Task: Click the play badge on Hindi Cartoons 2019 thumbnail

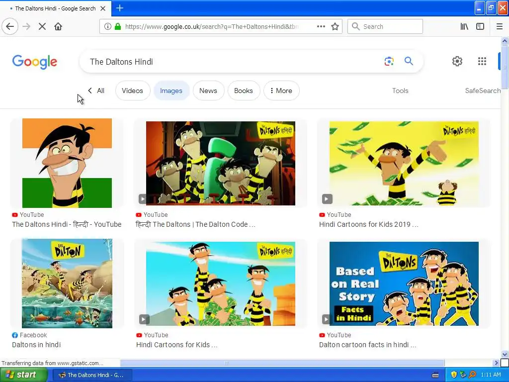Action: coord(327,199)
